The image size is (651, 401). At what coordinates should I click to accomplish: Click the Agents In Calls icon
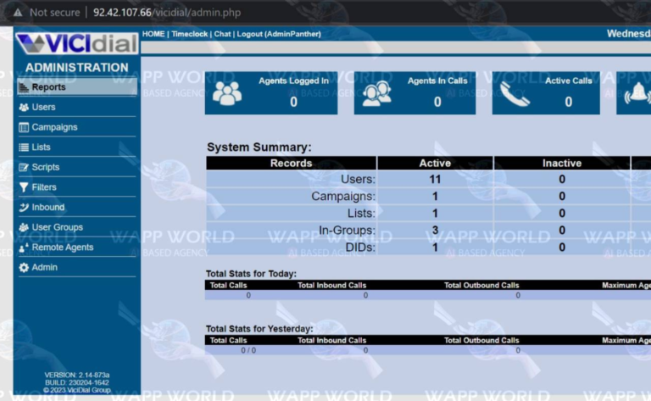[x=376, y=93]
